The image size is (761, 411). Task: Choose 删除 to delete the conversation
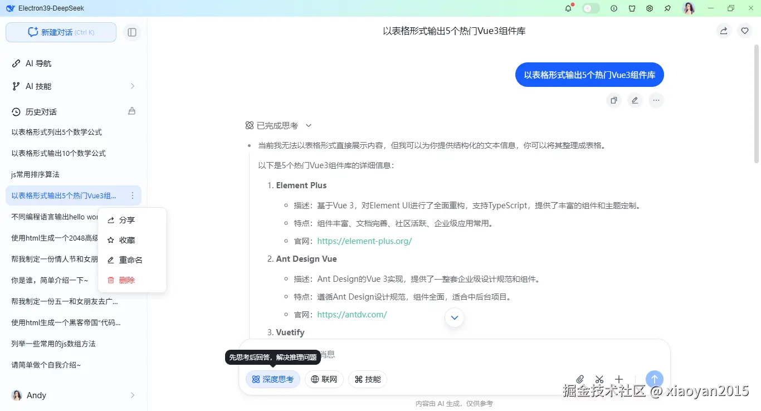[x=126, y=280]
